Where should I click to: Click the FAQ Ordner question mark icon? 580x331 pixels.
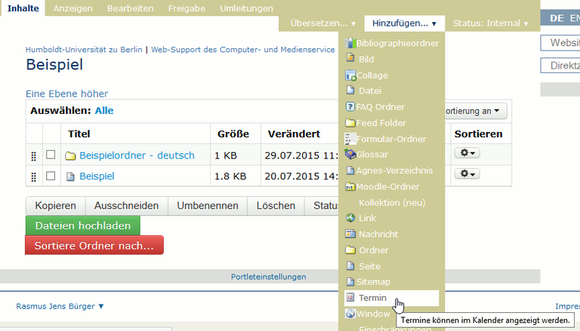(x=350, y=107)
